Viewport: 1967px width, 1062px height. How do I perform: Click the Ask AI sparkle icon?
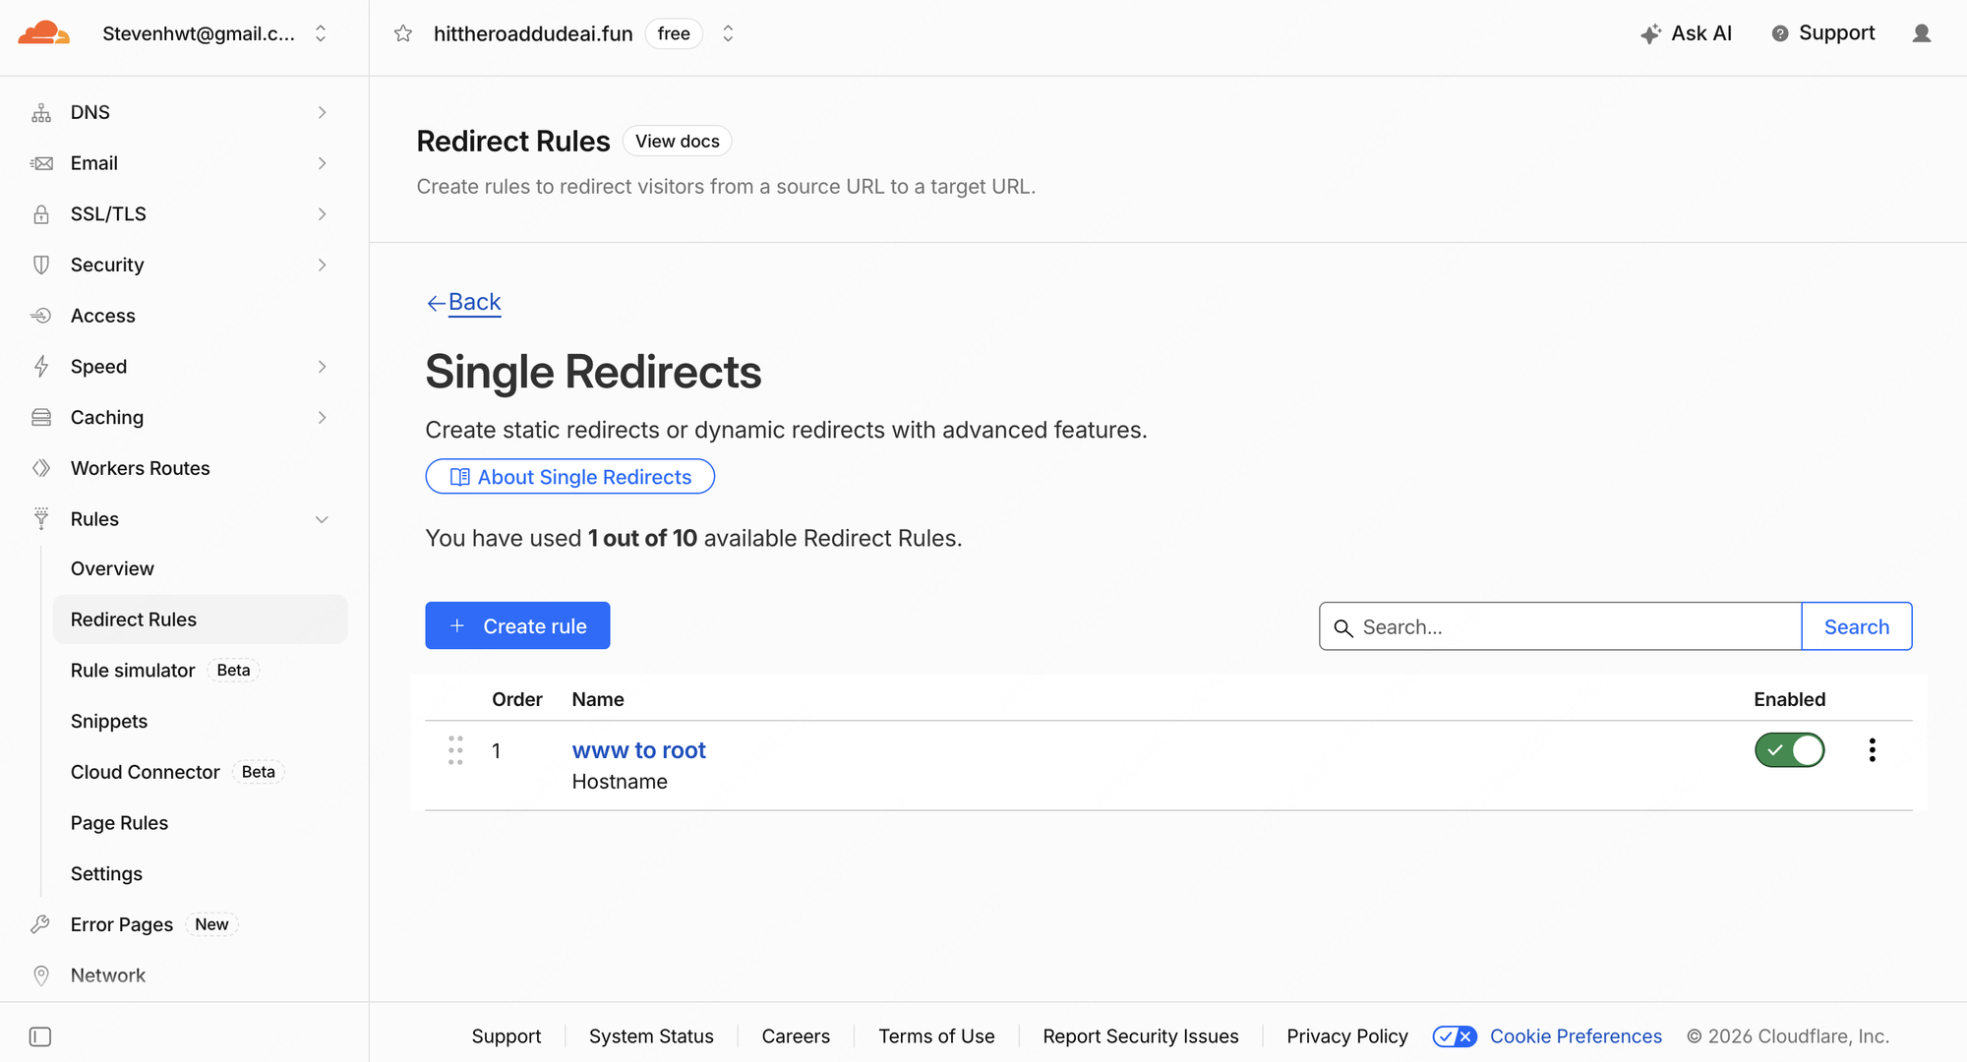coord(1651,33)
